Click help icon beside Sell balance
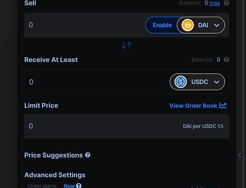This screenshot has width=246, height=188. coord(226,3)
